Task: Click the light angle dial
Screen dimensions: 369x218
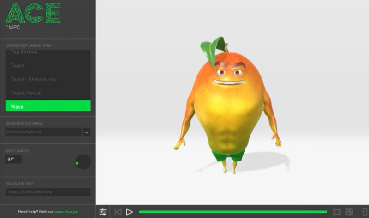Action: pos(83,162)
